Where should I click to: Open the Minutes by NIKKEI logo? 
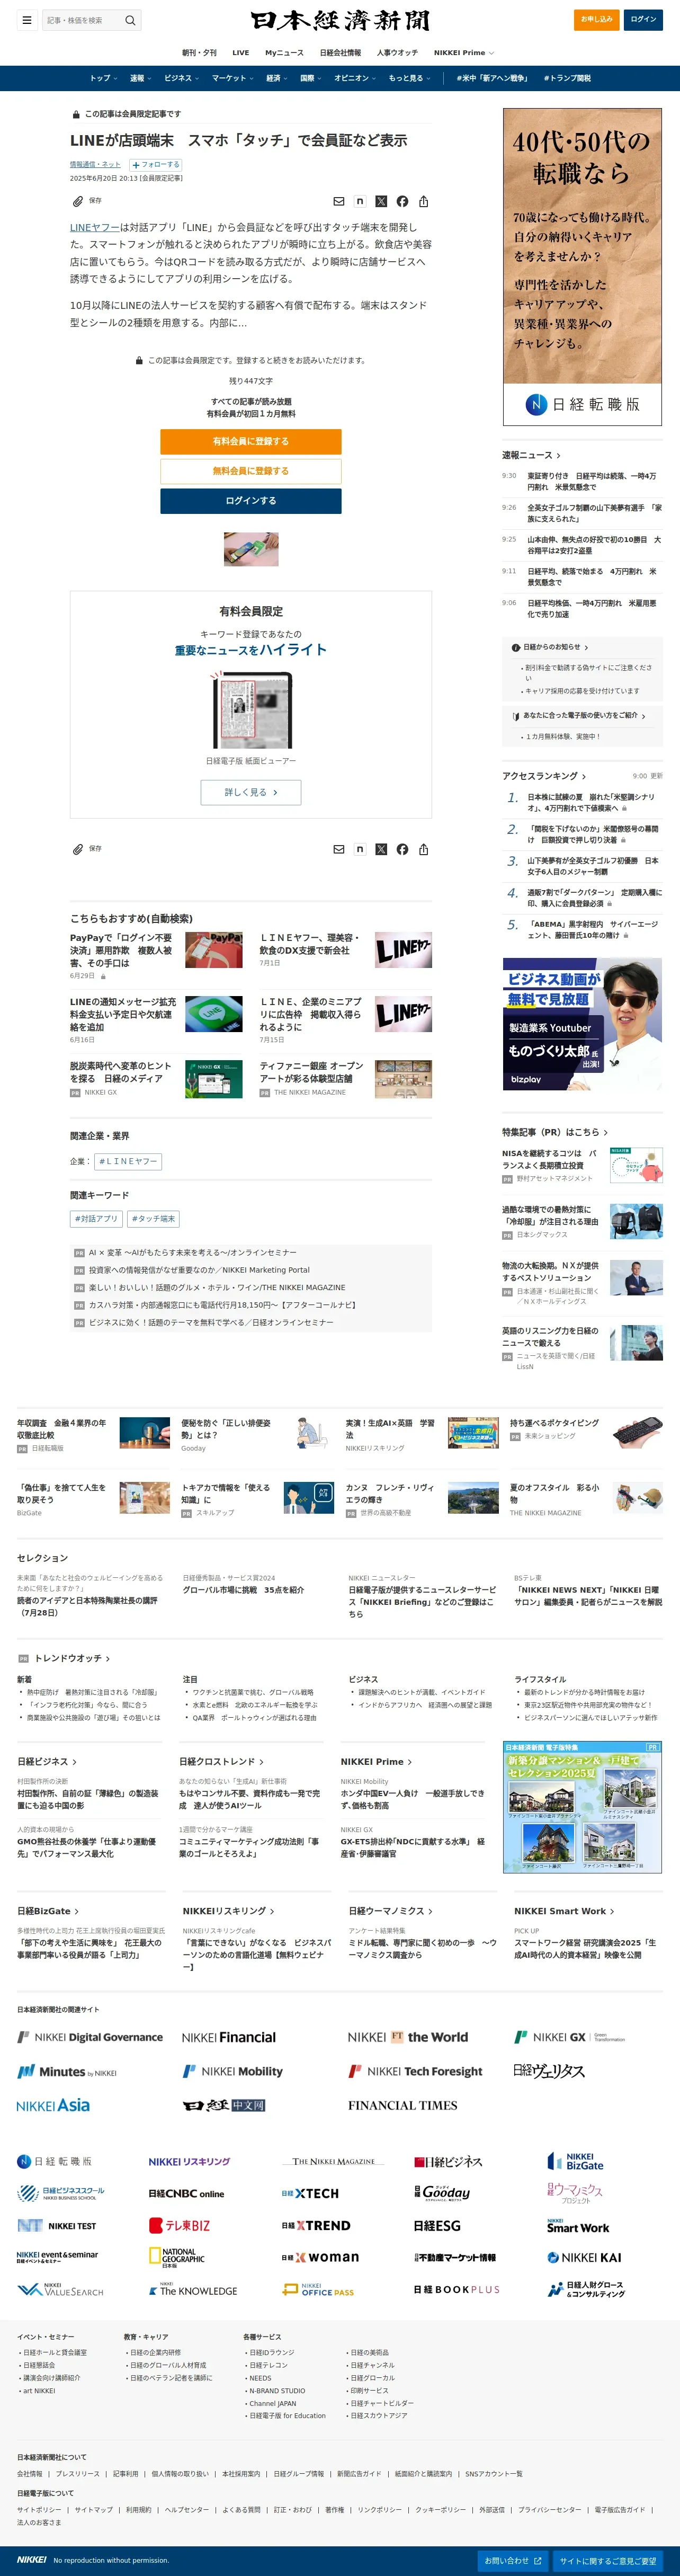67,2072
